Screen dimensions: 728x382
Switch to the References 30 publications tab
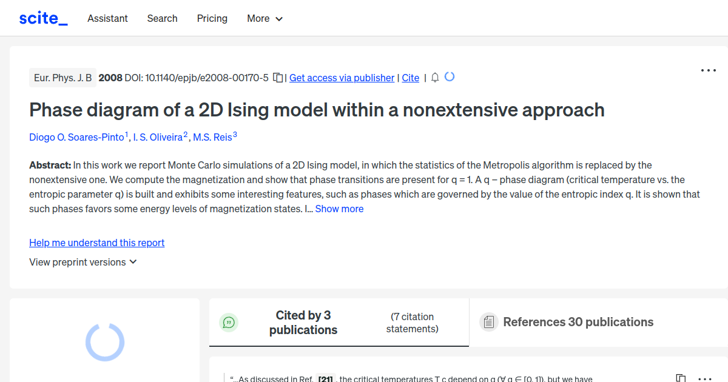[x=578, y=322]
